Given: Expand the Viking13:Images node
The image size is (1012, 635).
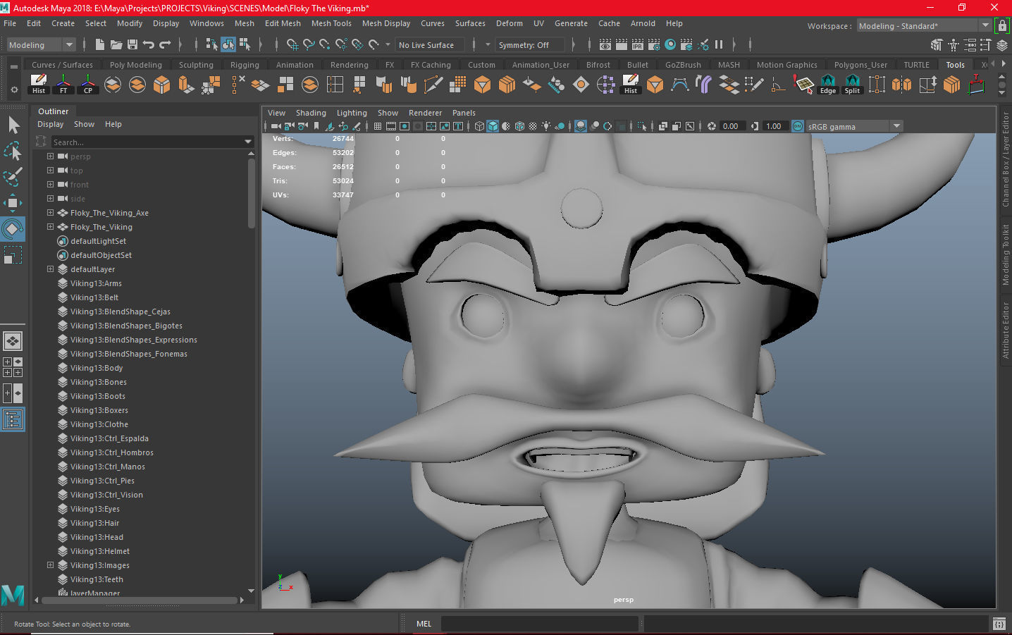Looking at the screenshot, I should pyautogui.click(x=50, y=565).
